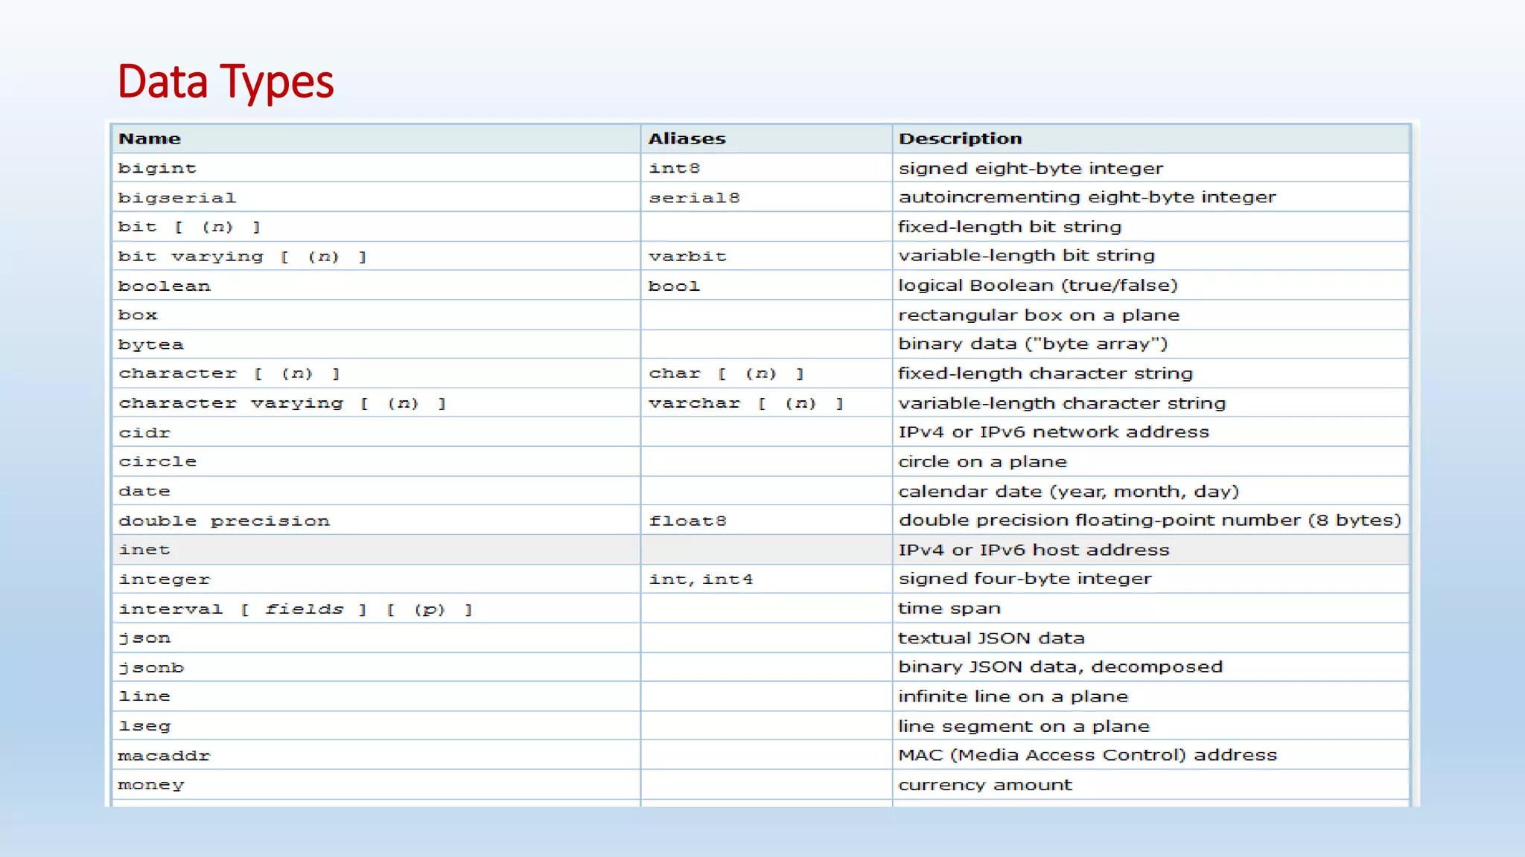The height and width of the screenshot is (857, 1525).
Task: Click the 'bool' alias cell
Action: pyautogui.click(x=766, y=286)
